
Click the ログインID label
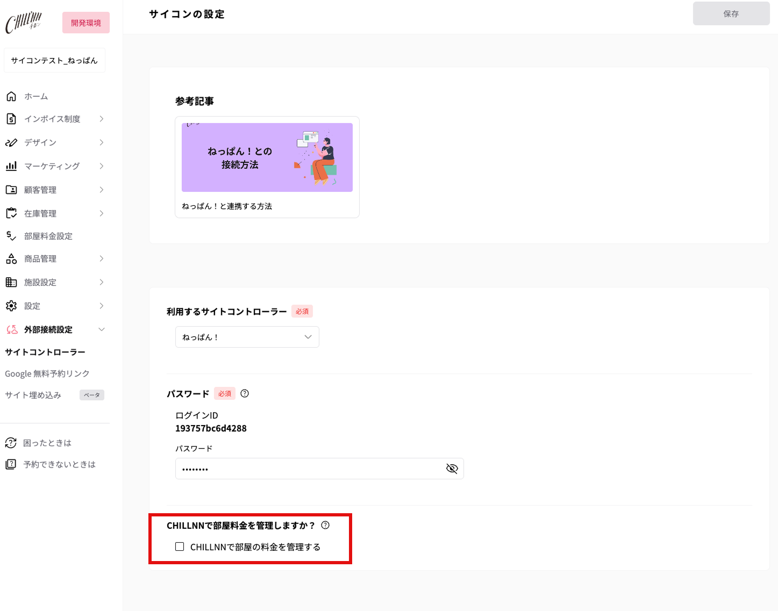[x=197, y=415]
